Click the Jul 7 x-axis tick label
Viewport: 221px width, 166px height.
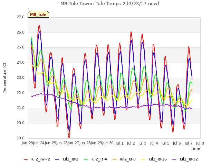tap(189, 143)
